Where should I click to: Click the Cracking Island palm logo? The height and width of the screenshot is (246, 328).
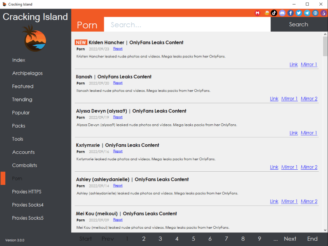pos(34,38)
